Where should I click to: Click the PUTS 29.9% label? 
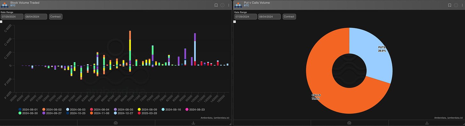tap(382, 49)
